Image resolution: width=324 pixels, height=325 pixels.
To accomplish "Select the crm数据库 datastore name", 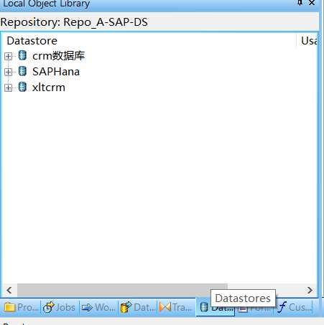I will [58, 56].
